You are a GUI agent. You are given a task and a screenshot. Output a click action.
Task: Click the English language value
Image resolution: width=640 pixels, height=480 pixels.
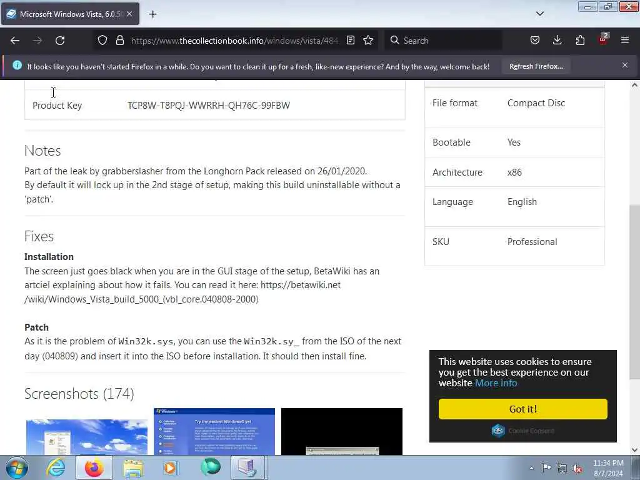[x=522, y=202]
